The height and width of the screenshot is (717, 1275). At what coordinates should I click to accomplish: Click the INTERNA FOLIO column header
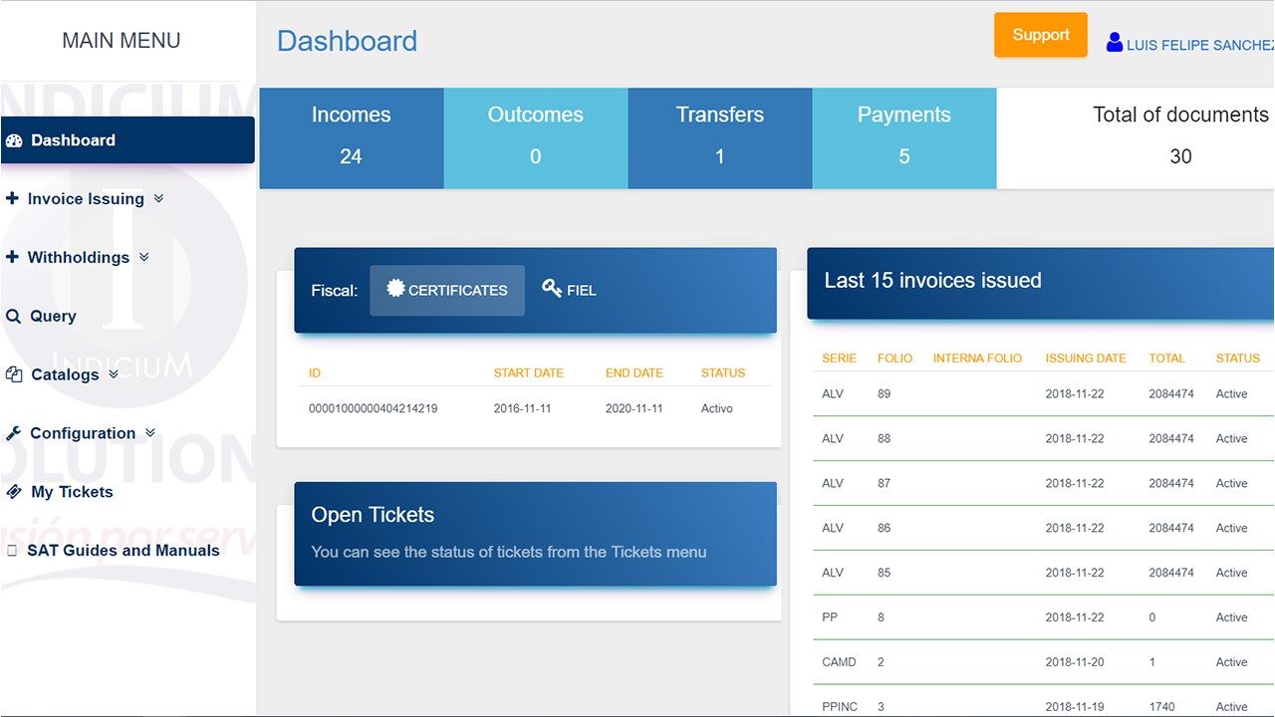977,358
